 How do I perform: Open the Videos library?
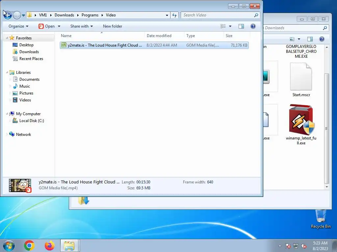click(x=25, y=100)
